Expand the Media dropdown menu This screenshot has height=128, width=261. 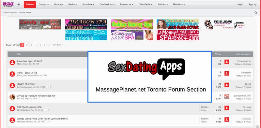pyautogui.click(x=72, y=5)
